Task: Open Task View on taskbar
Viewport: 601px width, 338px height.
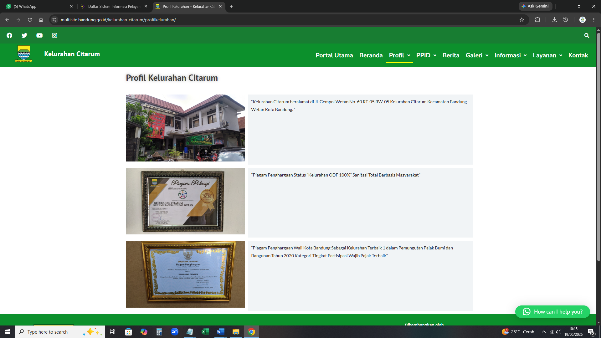Action: 113,332
